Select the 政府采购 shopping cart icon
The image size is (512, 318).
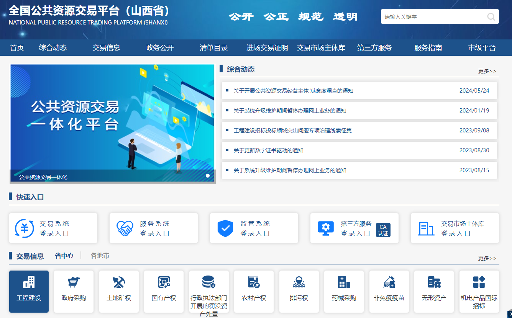(74, 283)
